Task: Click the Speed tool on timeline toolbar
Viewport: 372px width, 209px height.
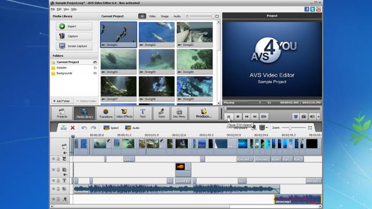Action: pyautogui.click(x=111, y=128)
